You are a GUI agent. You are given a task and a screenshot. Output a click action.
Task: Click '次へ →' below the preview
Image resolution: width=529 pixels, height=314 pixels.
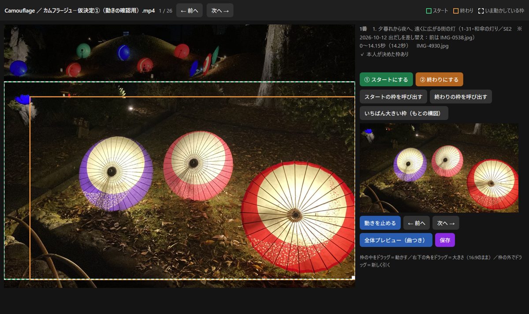pyautogui.click(x=446, y=223)
